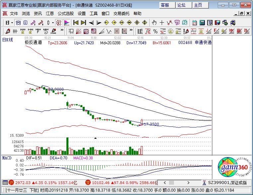
Task: Click the 日K线 chart label
Action: click(7, 40)
